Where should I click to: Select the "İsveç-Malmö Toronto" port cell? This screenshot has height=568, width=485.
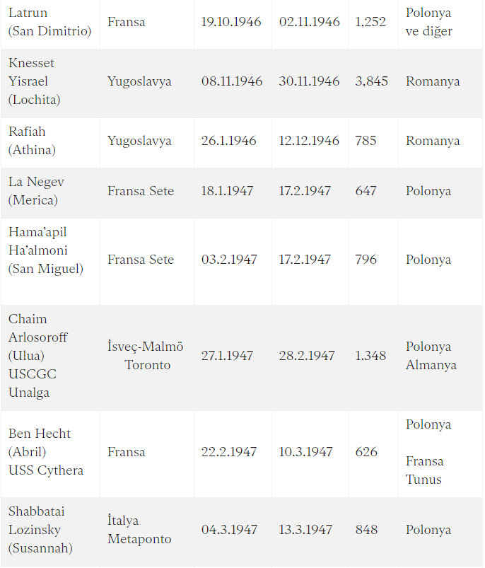point(146,356)
